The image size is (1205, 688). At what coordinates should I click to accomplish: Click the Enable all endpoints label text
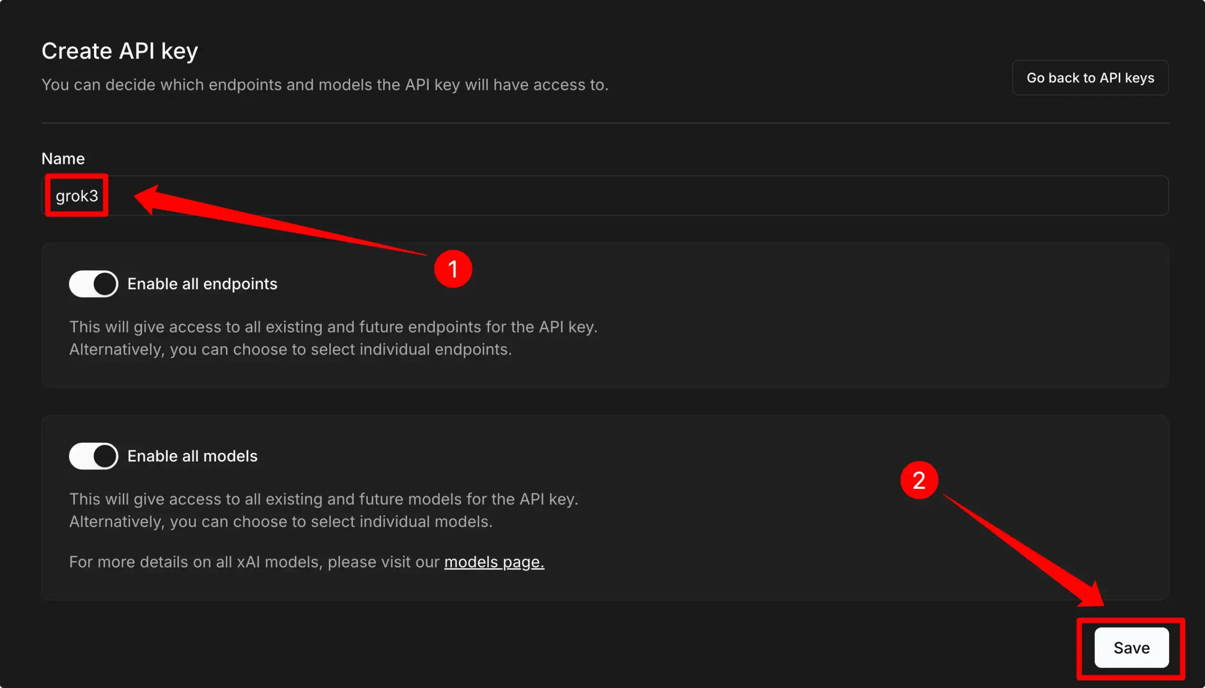[x=202, y=284]
